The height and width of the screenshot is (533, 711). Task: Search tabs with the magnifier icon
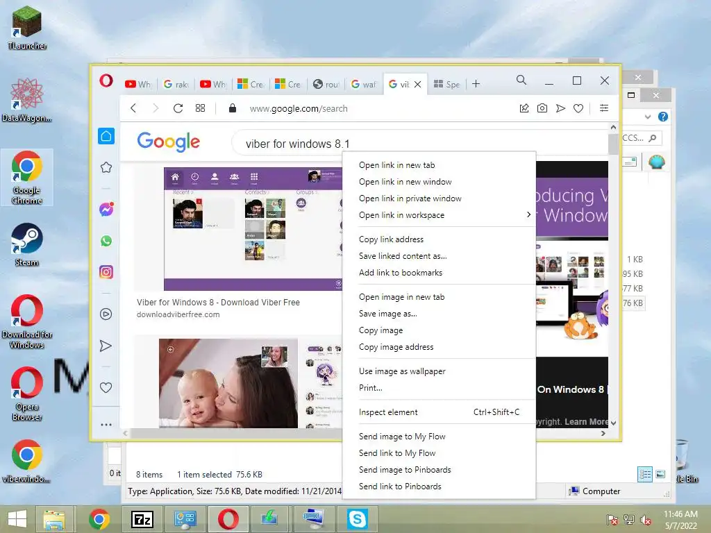click(x=521, y=81)
